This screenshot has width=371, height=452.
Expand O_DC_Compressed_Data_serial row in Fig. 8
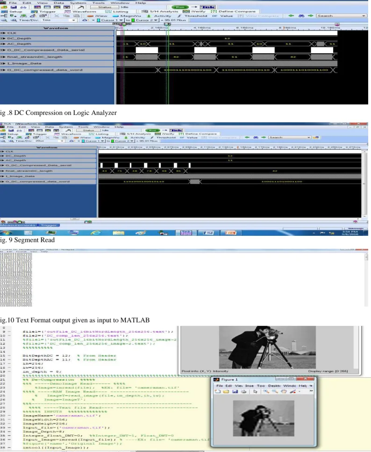(x=3, y=50)
